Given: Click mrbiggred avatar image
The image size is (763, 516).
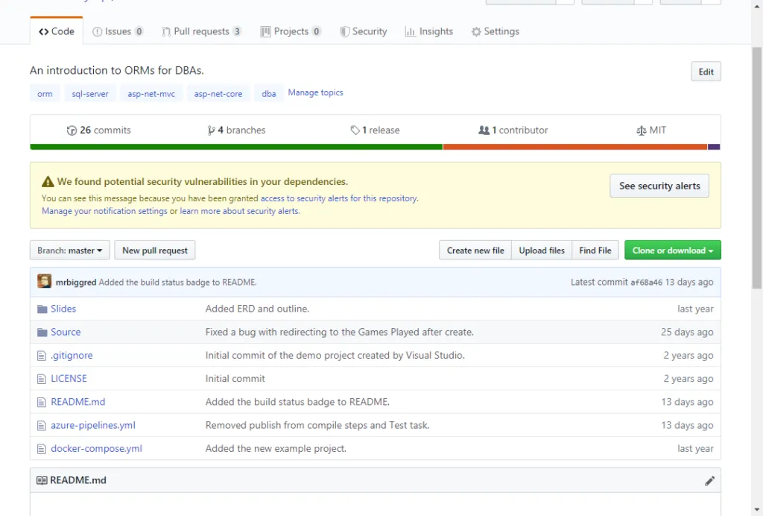Looking at the screenshot, I should pyautogui.click(x=44, y=281).
